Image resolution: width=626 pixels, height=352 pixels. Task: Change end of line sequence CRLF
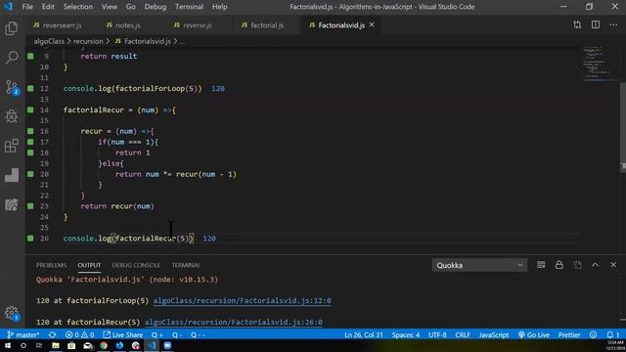click(x=463, y=334)
